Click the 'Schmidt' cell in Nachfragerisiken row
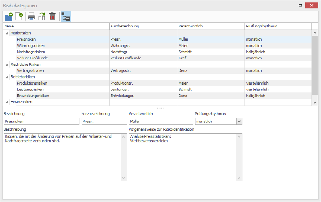Image resolution: width=321 pixels, height=202 pixels. (x=211, y=52)
